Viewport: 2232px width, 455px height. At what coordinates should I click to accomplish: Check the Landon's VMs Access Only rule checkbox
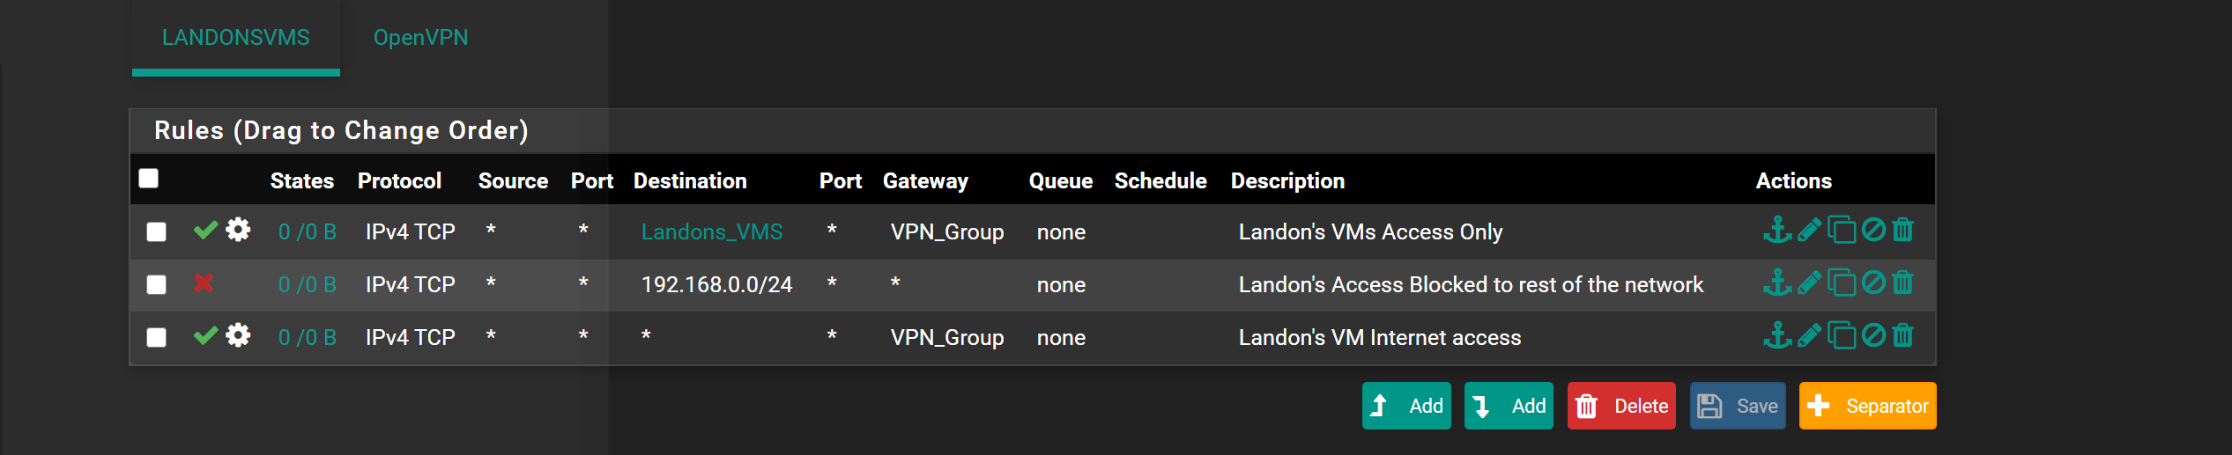pyautogui.click(x=156, y=231)
